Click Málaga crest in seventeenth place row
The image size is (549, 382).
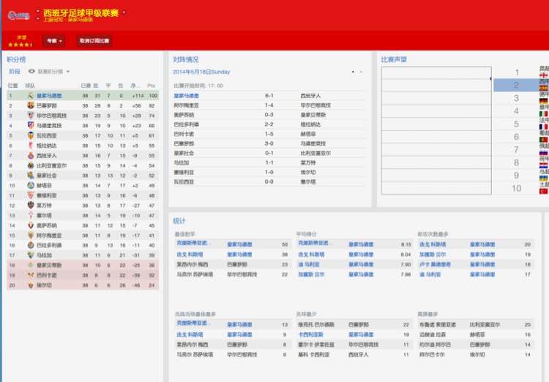coord(31,255)
